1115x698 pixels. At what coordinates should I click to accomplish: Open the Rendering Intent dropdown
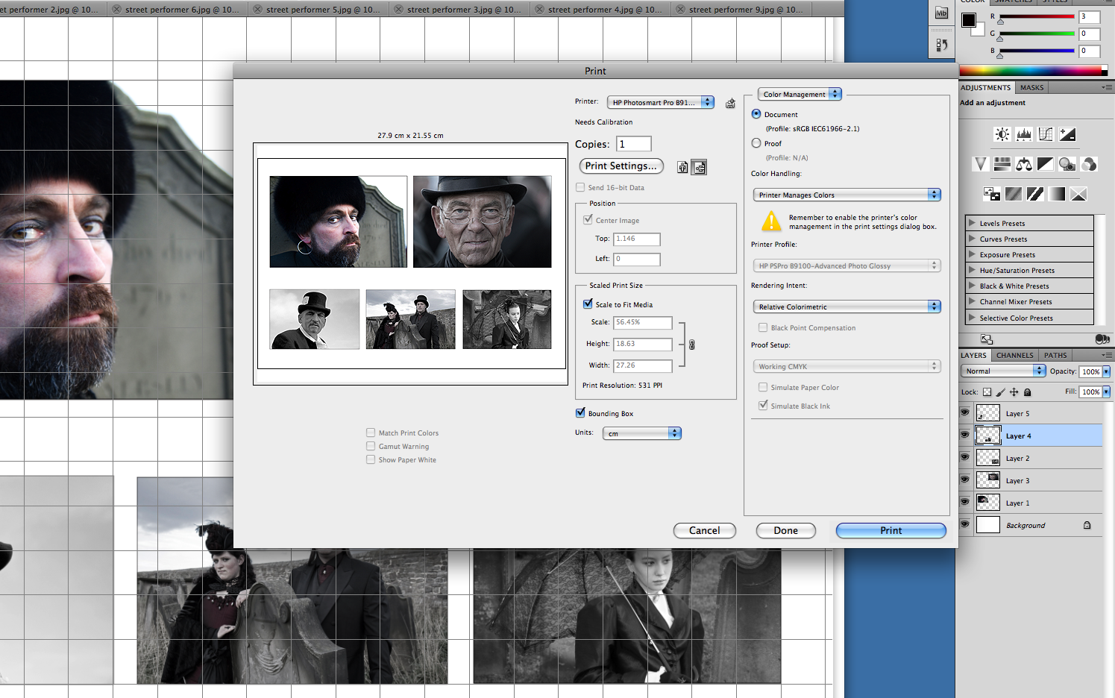pyautogui.click(x=847, y=306)
